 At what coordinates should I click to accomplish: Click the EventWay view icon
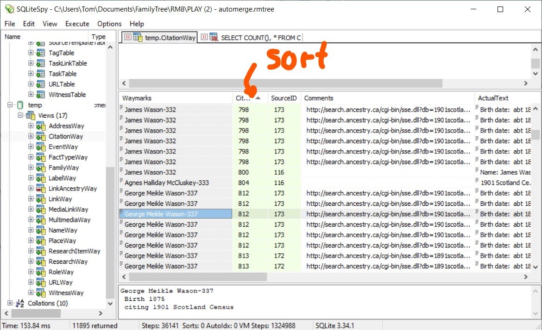[41, 146]
